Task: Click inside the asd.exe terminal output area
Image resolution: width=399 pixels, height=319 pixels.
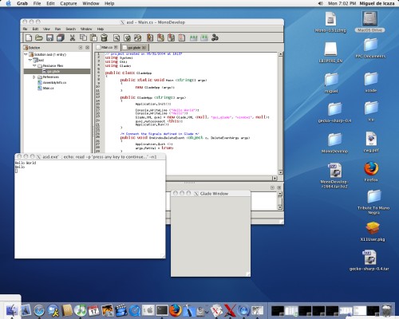Action: (90, 209)
